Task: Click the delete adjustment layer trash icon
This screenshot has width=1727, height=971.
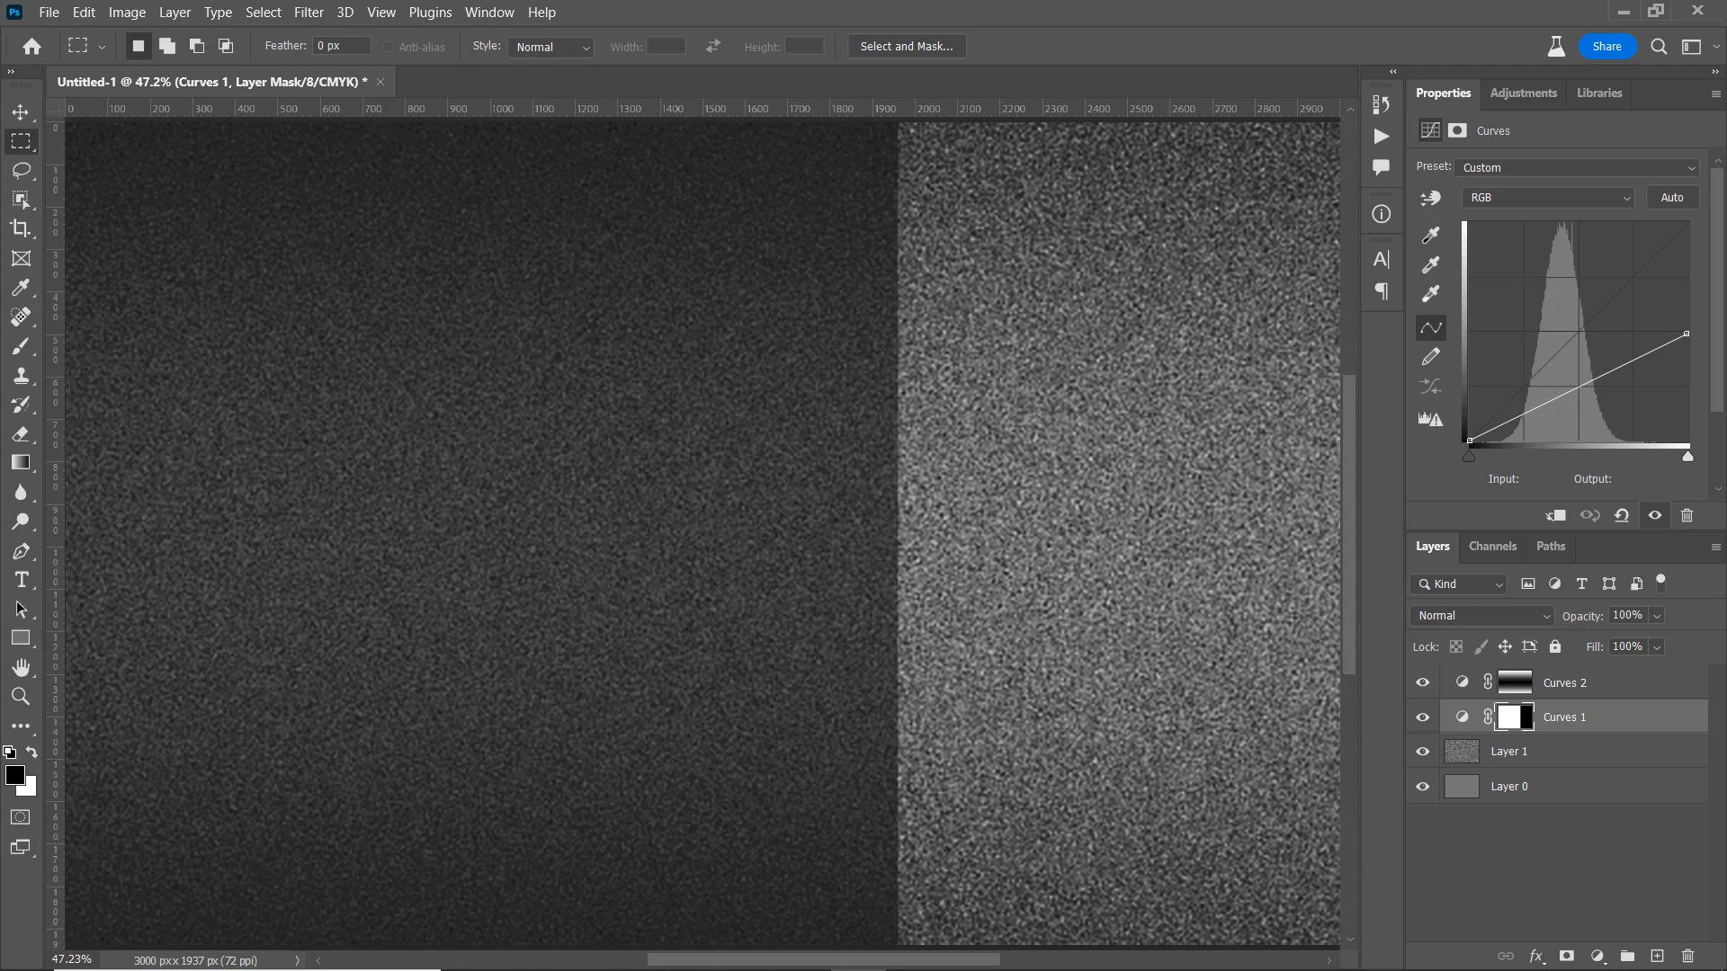Action: 1687,515
